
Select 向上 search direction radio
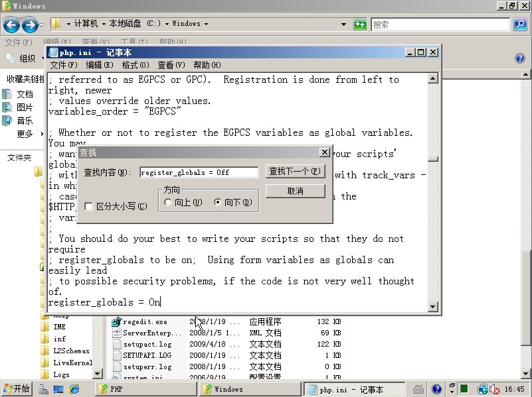167,202
